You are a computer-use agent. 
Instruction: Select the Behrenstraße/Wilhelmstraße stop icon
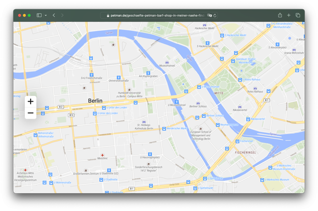36,135
